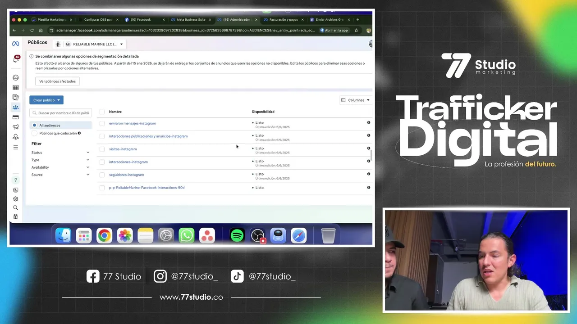Open Finder from the dock

coord(63,235)
